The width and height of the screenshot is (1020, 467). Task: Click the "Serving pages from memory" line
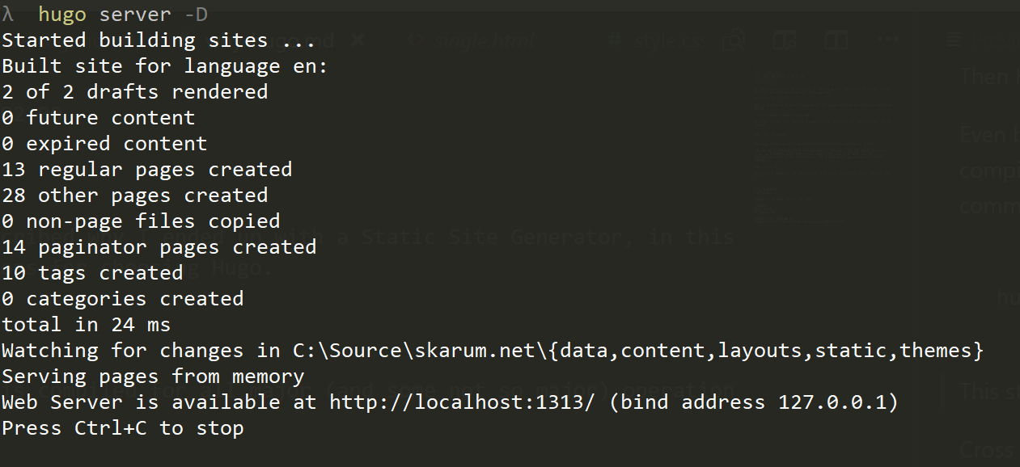pos(152,377)
